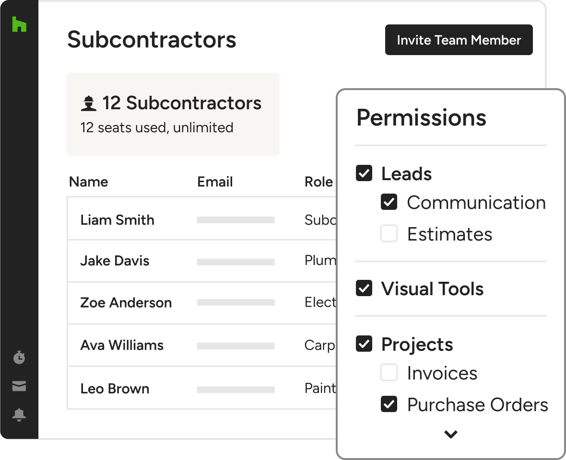Uncheck the Projects permission checkbox
This screenshot has width=566, height=460.
click(364, 344)
